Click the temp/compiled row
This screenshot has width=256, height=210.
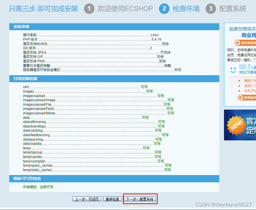coord(93,161)
